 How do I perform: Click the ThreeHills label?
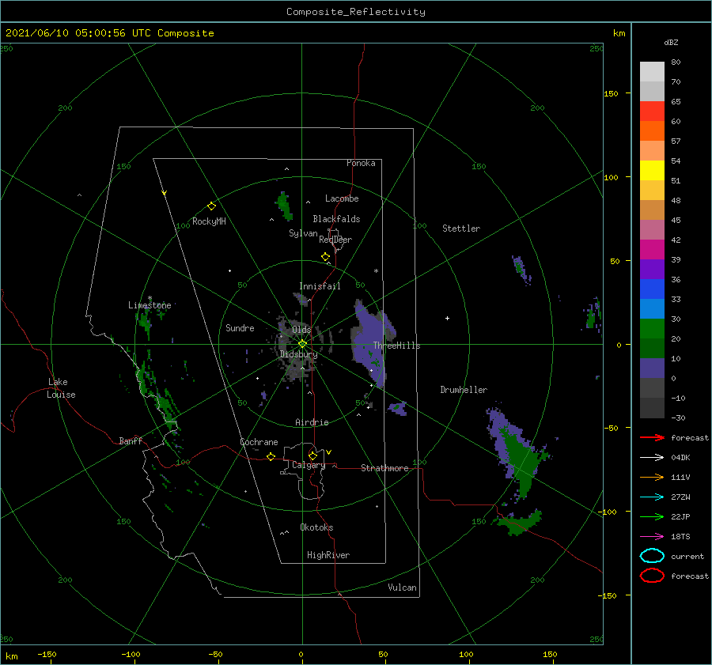point(396,346)
